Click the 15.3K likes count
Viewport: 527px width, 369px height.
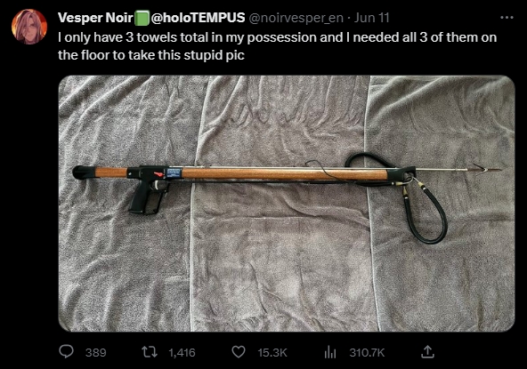click(x=272, y=352)
